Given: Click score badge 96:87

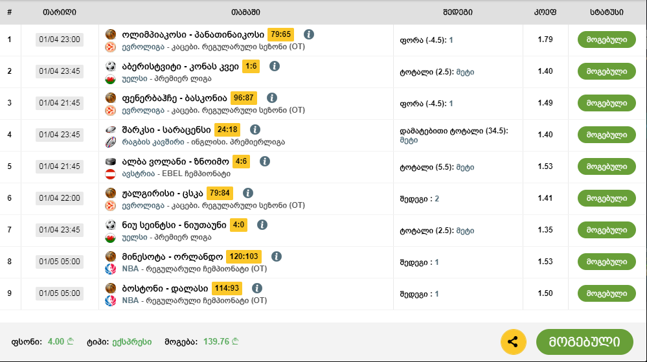Looking at the screenshot, I should (244, 98).
